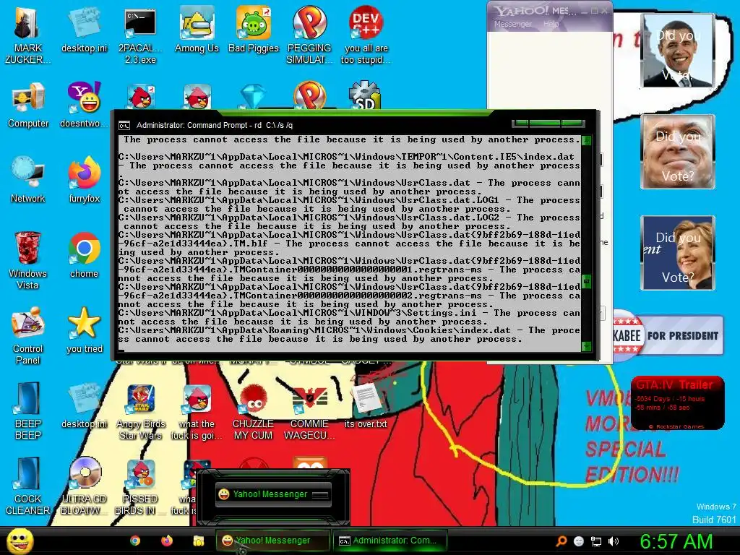Open the Computer desktop icon
The image size is (740, 555).
pos(28,105)
